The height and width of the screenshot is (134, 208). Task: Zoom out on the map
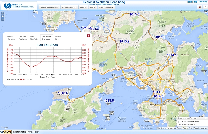(x=3, y=19)
